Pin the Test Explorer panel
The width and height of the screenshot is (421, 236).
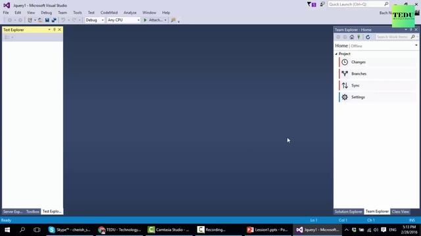point(54,29)
